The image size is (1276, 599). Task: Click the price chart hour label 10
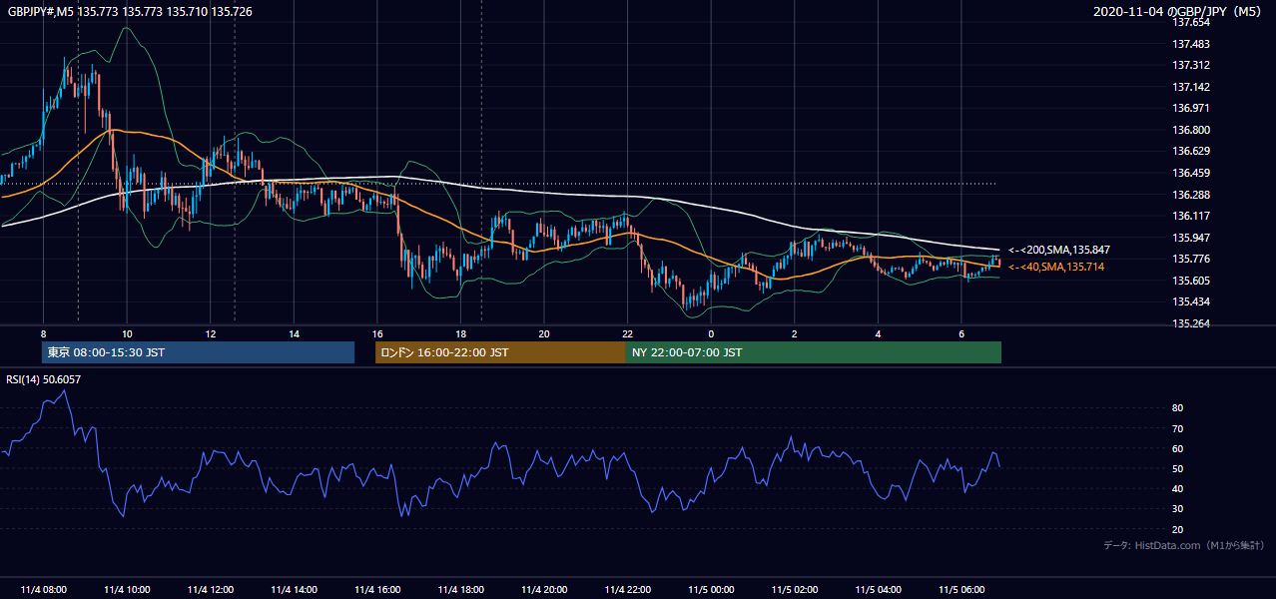pyautogui.click(x=127, y=333)
